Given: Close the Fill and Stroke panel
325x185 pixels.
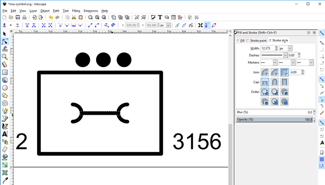Looking at the screenshot, I should 314,33.
